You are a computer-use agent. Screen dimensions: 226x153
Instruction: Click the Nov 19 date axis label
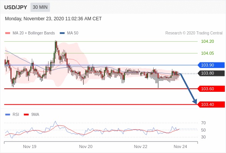(29, 146)
